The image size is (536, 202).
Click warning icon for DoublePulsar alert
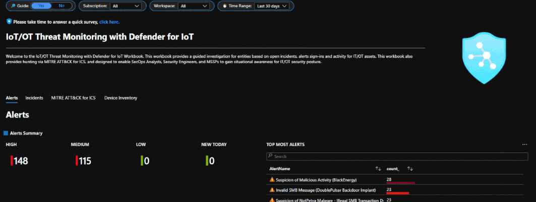272,190
